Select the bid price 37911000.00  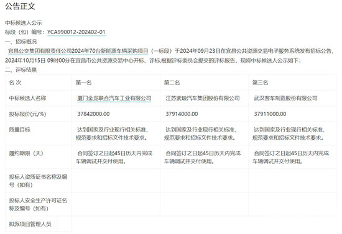coord(270,114)
